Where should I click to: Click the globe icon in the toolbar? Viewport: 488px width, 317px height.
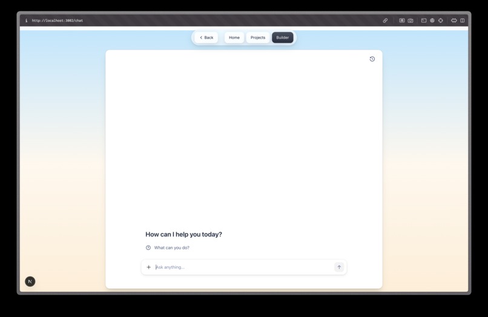432,21
